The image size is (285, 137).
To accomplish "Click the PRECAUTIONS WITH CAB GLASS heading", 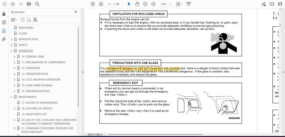I will click(135, 63).
